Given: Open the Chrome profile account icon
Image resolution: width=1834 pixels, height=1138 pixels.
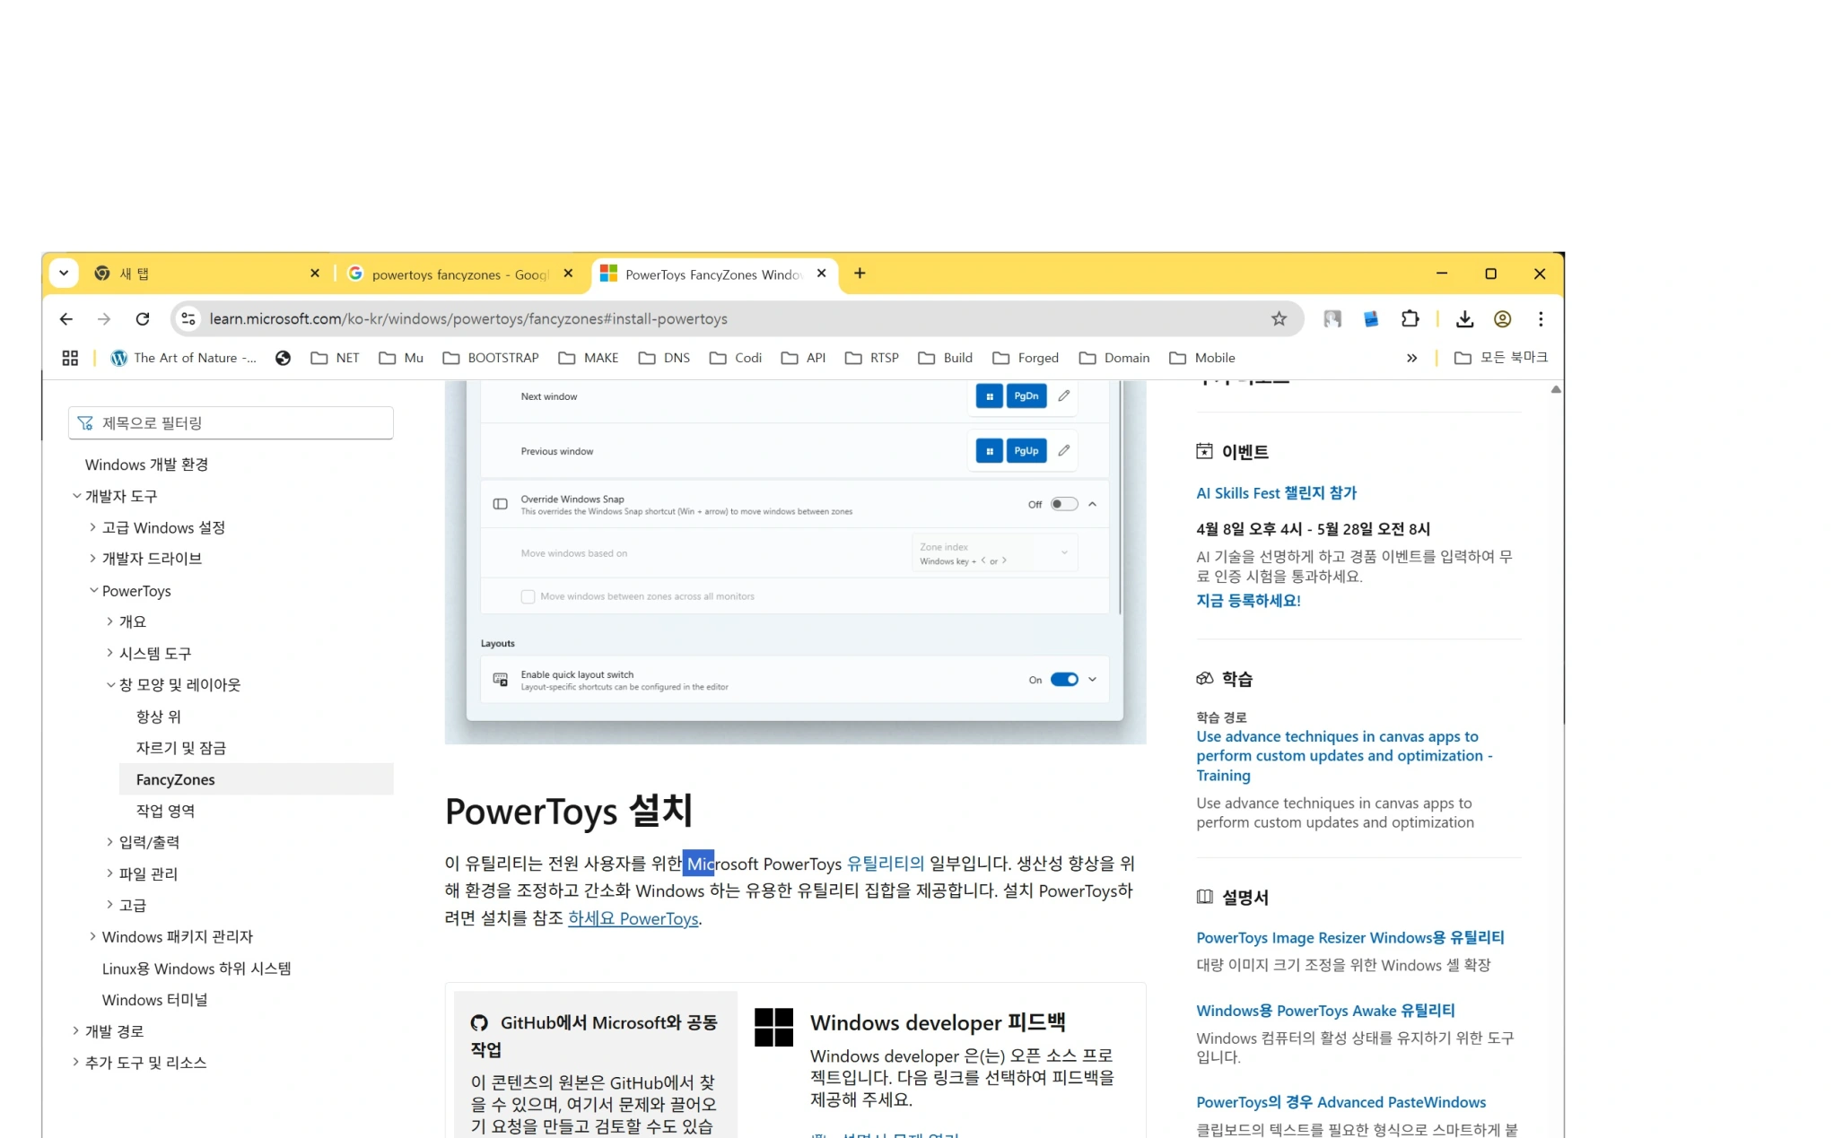Looking at the screenshot, I should click(1502, 318).
